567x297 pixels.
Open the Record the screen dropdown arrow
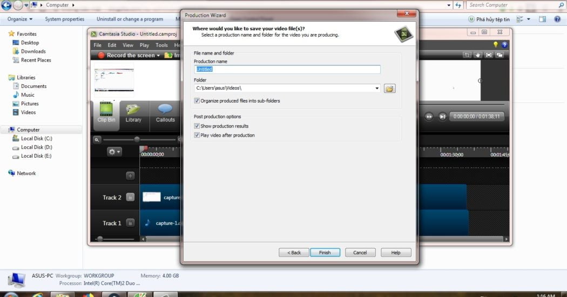158,55
